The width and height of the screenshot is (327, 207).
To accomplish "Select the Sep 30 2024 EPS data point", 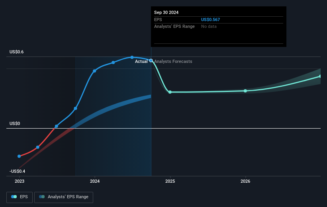I will (151, 61).
